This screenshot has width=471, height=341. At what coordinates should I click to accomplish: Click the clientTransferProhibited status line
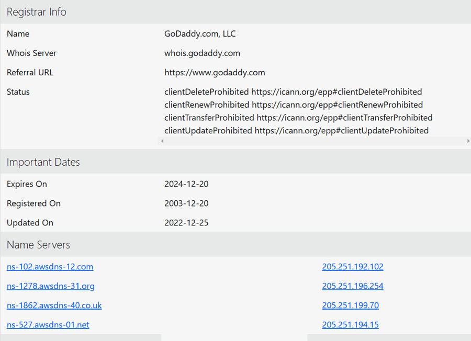tap(298, 118)
